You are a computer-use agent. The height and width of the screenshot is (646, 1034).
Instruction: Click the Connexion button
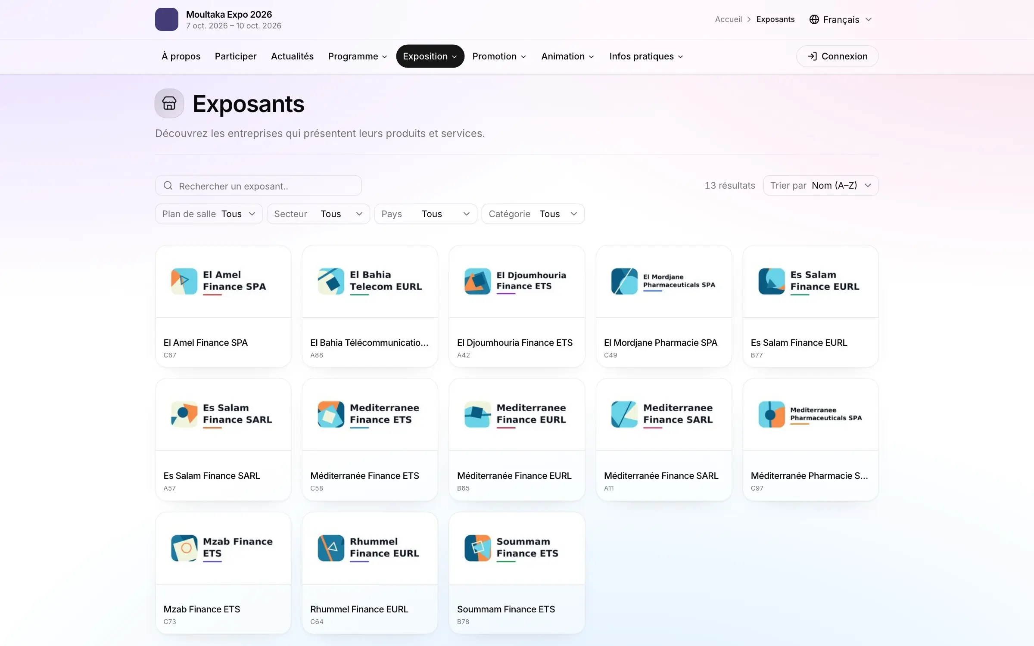pos(837,56)
